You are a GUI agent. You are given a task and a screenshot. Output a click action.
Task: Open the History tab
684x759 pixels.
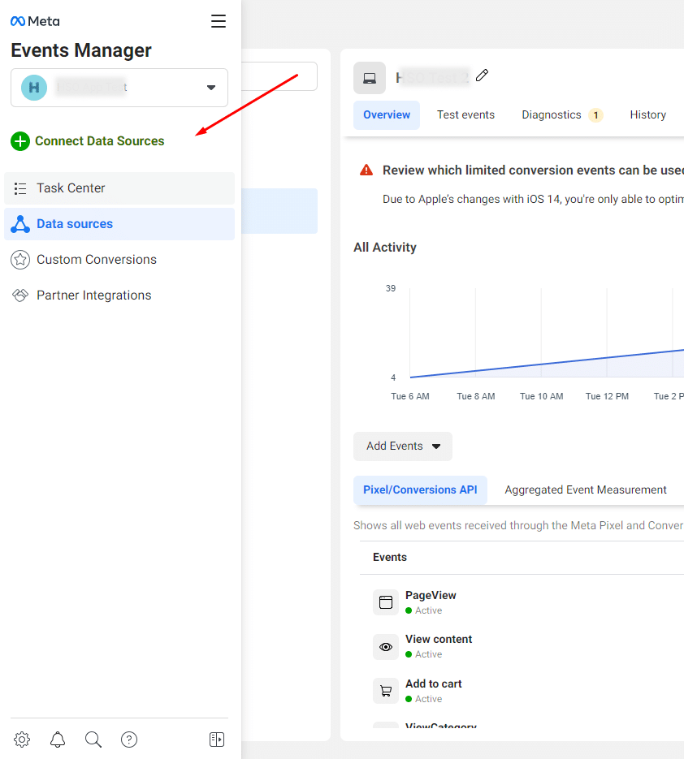tap(647, 114)
